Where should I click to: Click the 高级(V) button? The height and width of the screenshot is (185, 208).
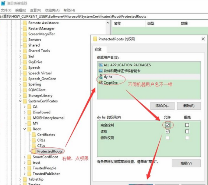pos(186,163)
